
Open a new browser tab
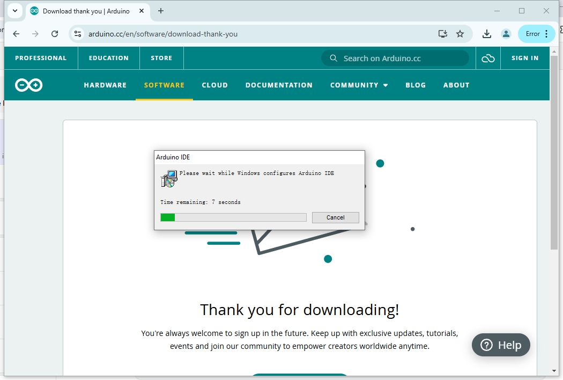tap(161, 11)
